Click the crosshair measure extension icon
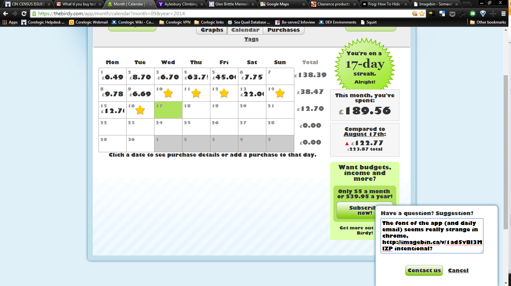511x286 pixels. point(493,14)
